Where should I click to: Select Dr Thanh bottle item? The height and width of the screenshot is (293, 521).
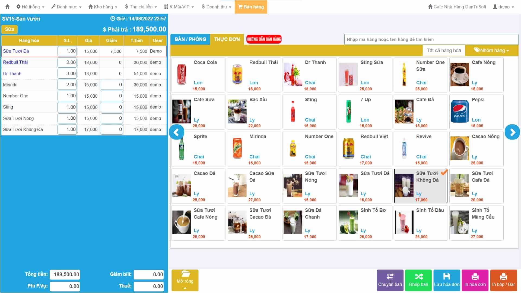310,75
